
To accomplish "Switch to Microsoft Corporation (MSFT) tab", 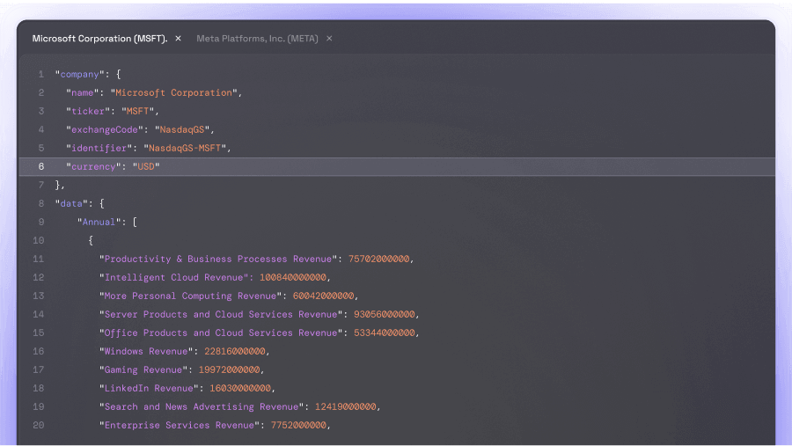I will [x=99, y=39].
